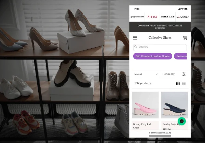Click the filter sliders icon

click(x=184, y=74)
